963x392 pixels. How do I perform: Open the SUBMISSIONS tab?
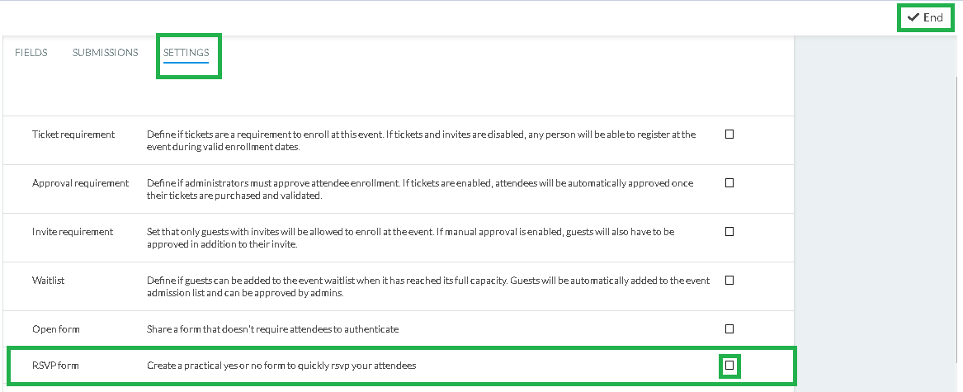tap(105, 53)
